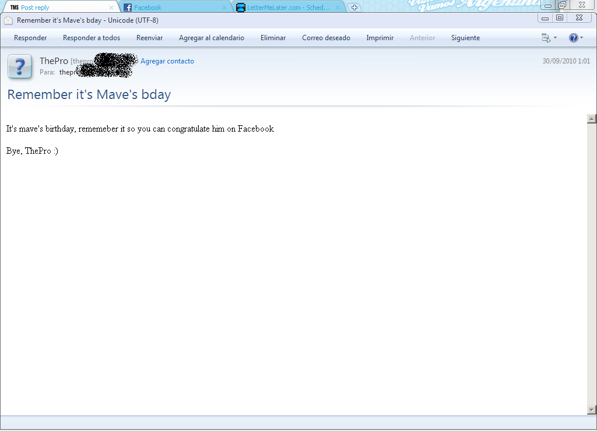Click scrollbar down arrow in message body
Image resolution: width=597 pixels, height=432 pixels.
coord(591,410)
